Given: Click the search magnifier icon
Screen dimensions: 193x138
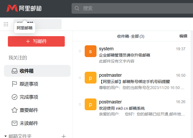Looking at the screenshot, I should (77, 8).
